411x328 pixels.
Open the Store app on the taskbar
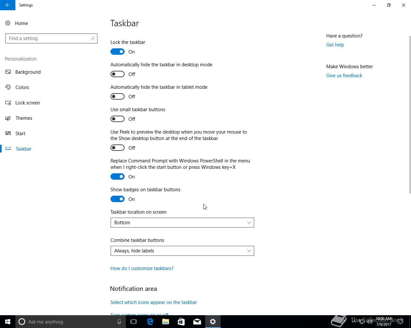click(181, 322)
